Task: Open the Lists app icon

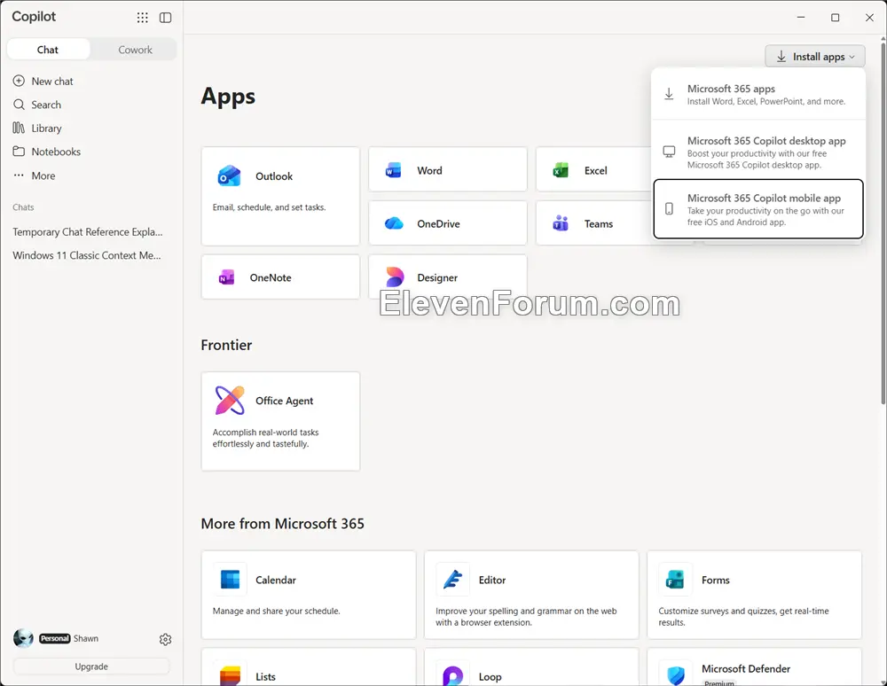Action: (x=230, y=676)
